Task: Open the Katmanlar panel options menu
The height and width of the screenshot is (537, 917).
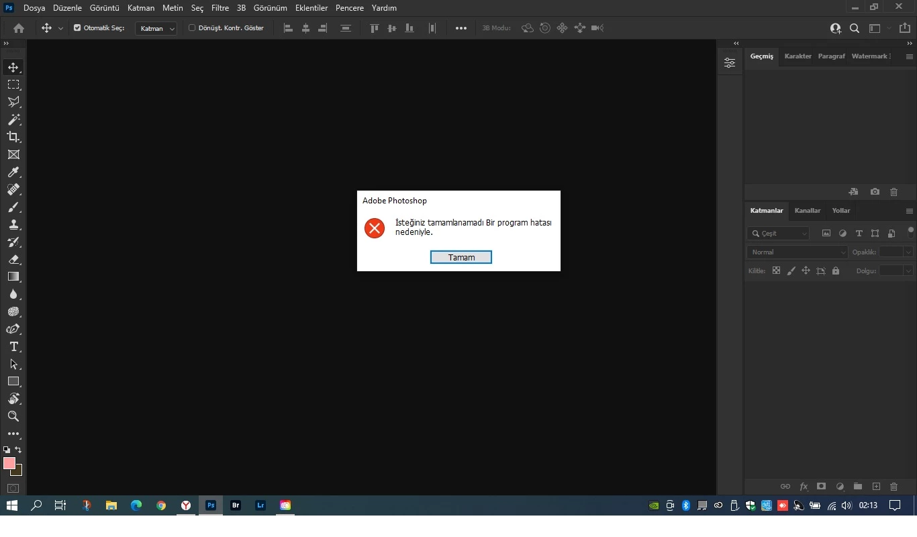Action: pyautogui.click(x=909, y=211)
